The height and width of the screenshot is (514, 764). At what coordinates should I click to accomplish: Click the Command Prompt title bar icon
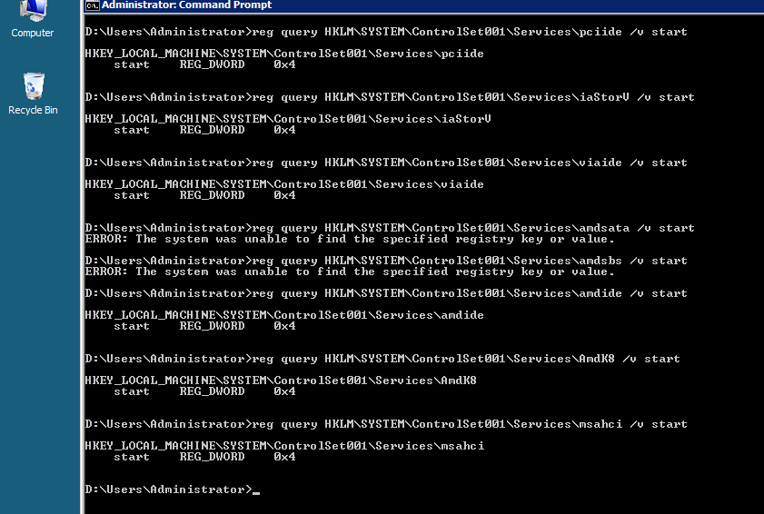(92, 5)
